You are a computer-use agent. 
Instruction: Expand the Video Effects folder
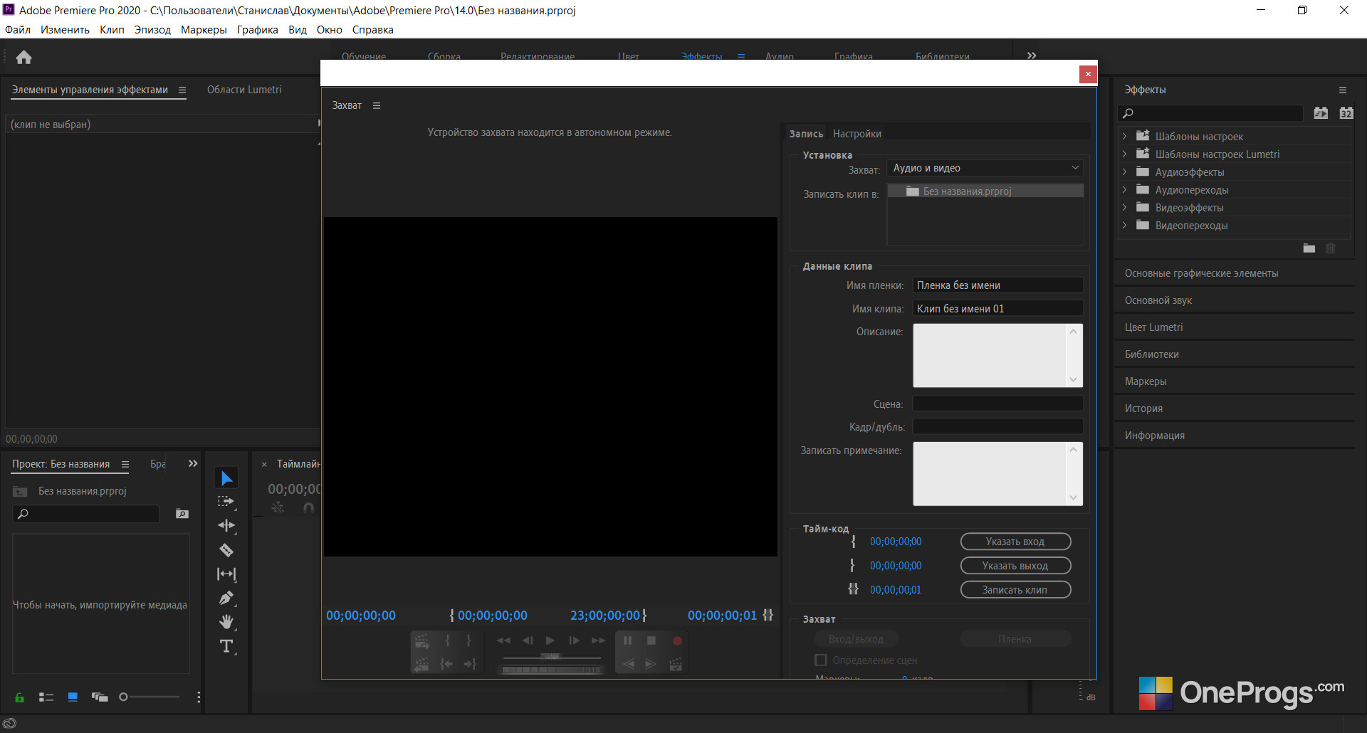coord(1125,207)
